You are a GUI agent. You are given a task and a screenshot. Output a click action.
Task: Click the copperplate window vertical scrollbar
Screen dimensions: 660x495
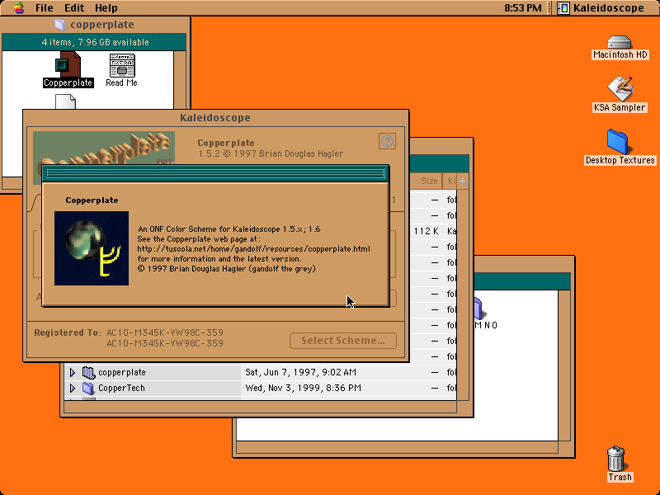click(180, 80)
